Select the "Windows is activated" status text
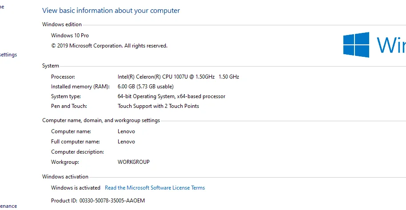 [76, 188]
